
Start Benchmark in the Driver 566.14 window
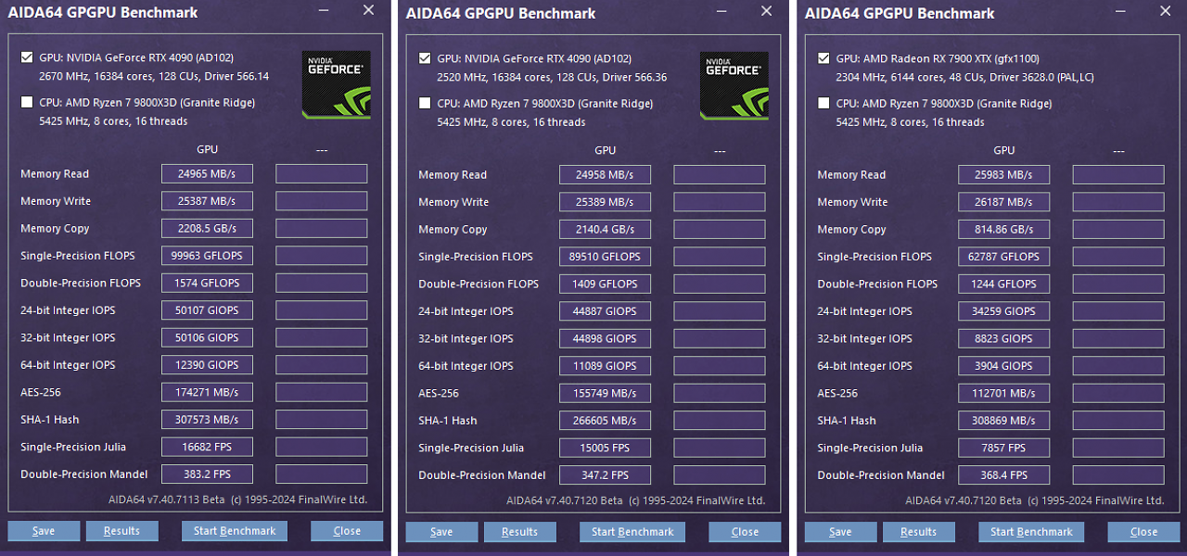(235, 531)
